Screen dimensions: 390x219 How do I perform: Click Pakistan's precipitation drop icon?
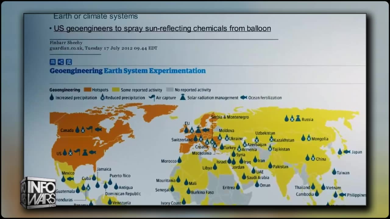270,165
